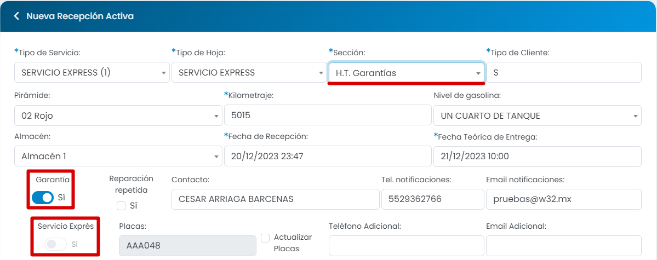Click the Servicio Exprés label
This screenshot has width=657, height=260.
coord(65,226)
